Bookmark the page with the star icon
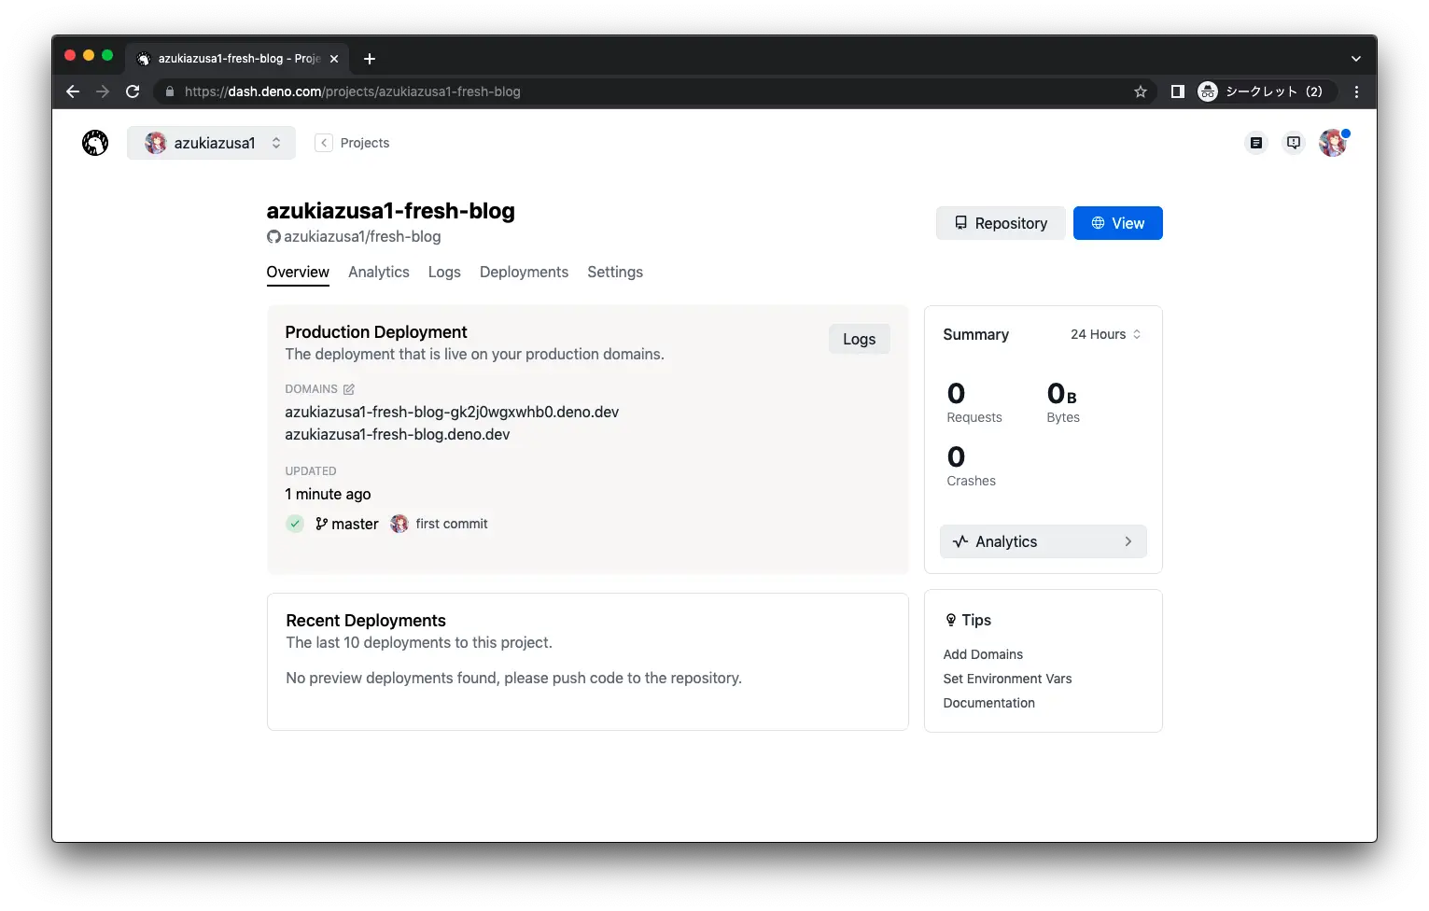The height and width of the screenshot is (911, 1429). pos(1140,91)
